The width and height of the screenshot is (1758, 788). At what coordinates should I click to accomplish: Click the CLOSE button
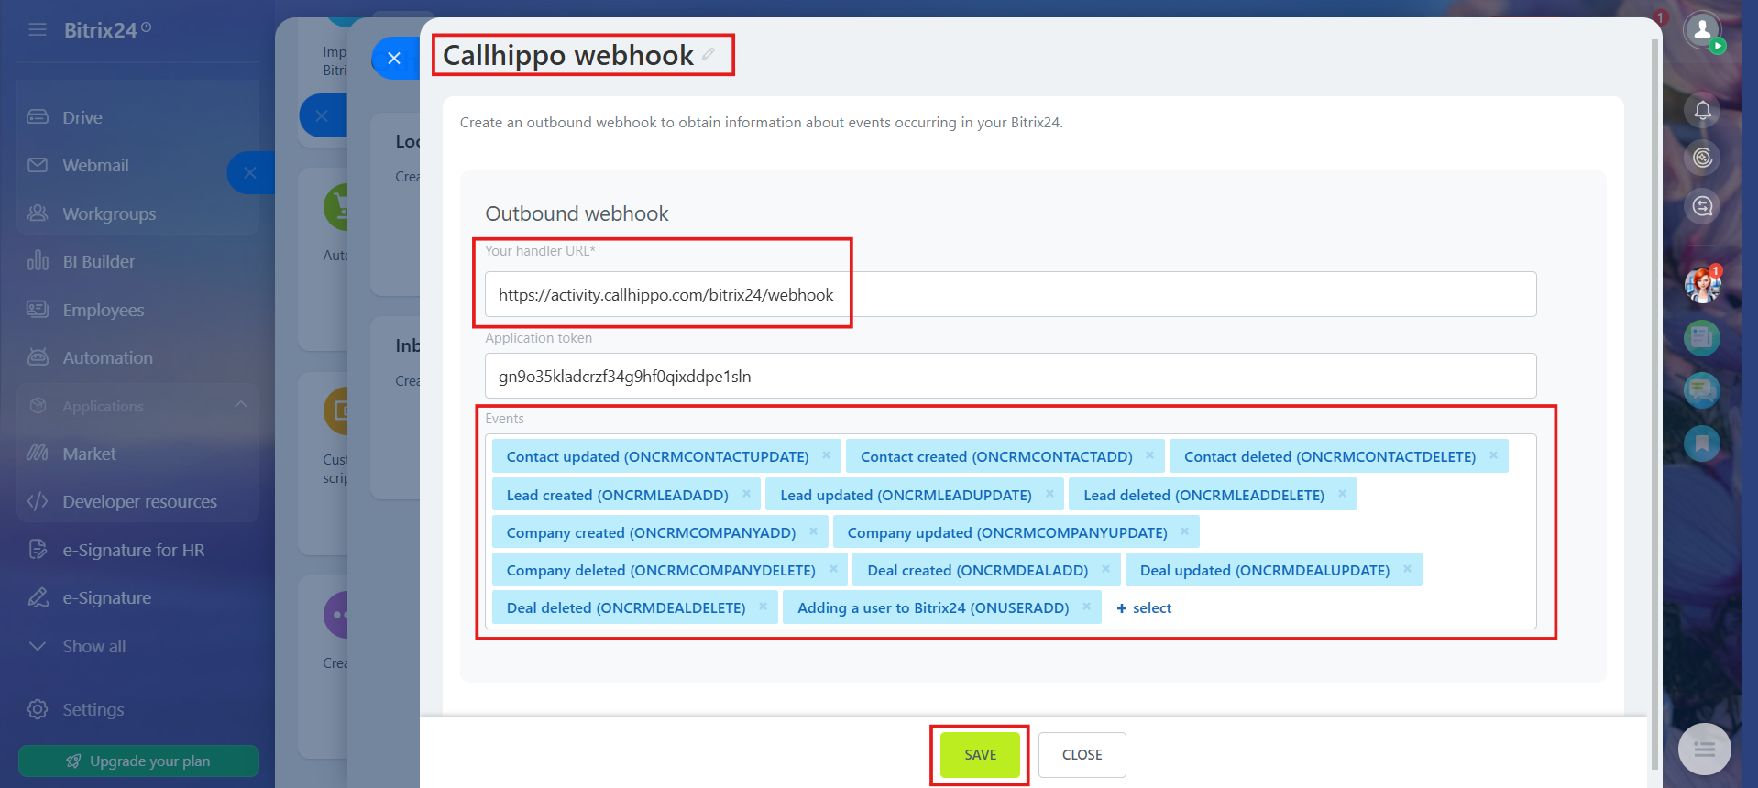coord(1082,755)
